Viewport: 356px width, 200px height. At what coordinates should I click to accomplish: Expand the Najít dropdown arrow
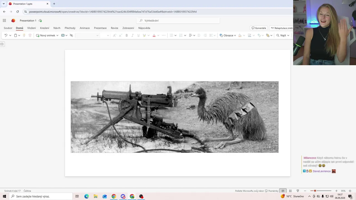[x=288, y=35]
